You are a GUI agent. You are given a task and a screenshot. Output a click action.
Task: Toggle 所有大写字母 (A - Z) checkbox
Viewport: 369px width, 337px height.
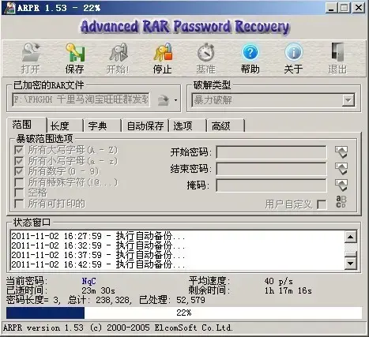(19, 151)
